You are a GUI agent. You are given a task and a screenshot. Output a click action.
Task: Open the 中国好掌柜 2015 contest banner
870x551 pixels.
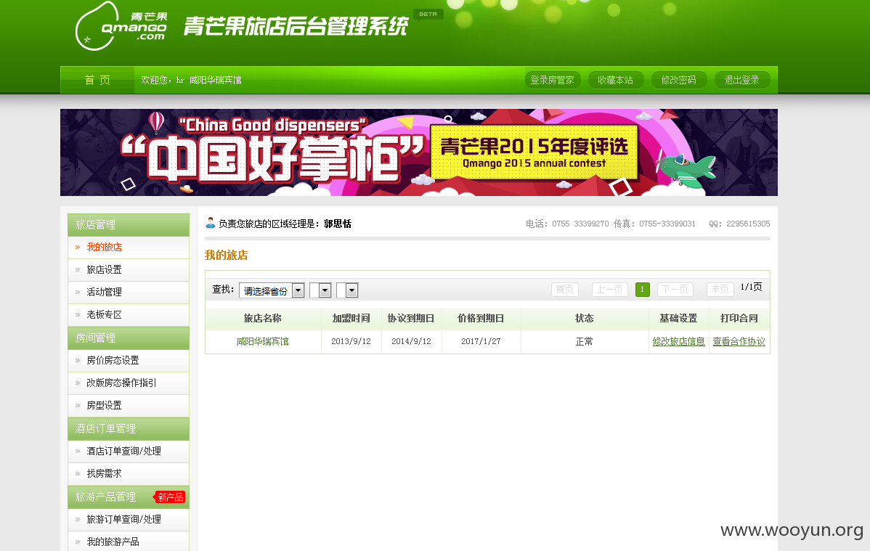(x=419, y=152)
